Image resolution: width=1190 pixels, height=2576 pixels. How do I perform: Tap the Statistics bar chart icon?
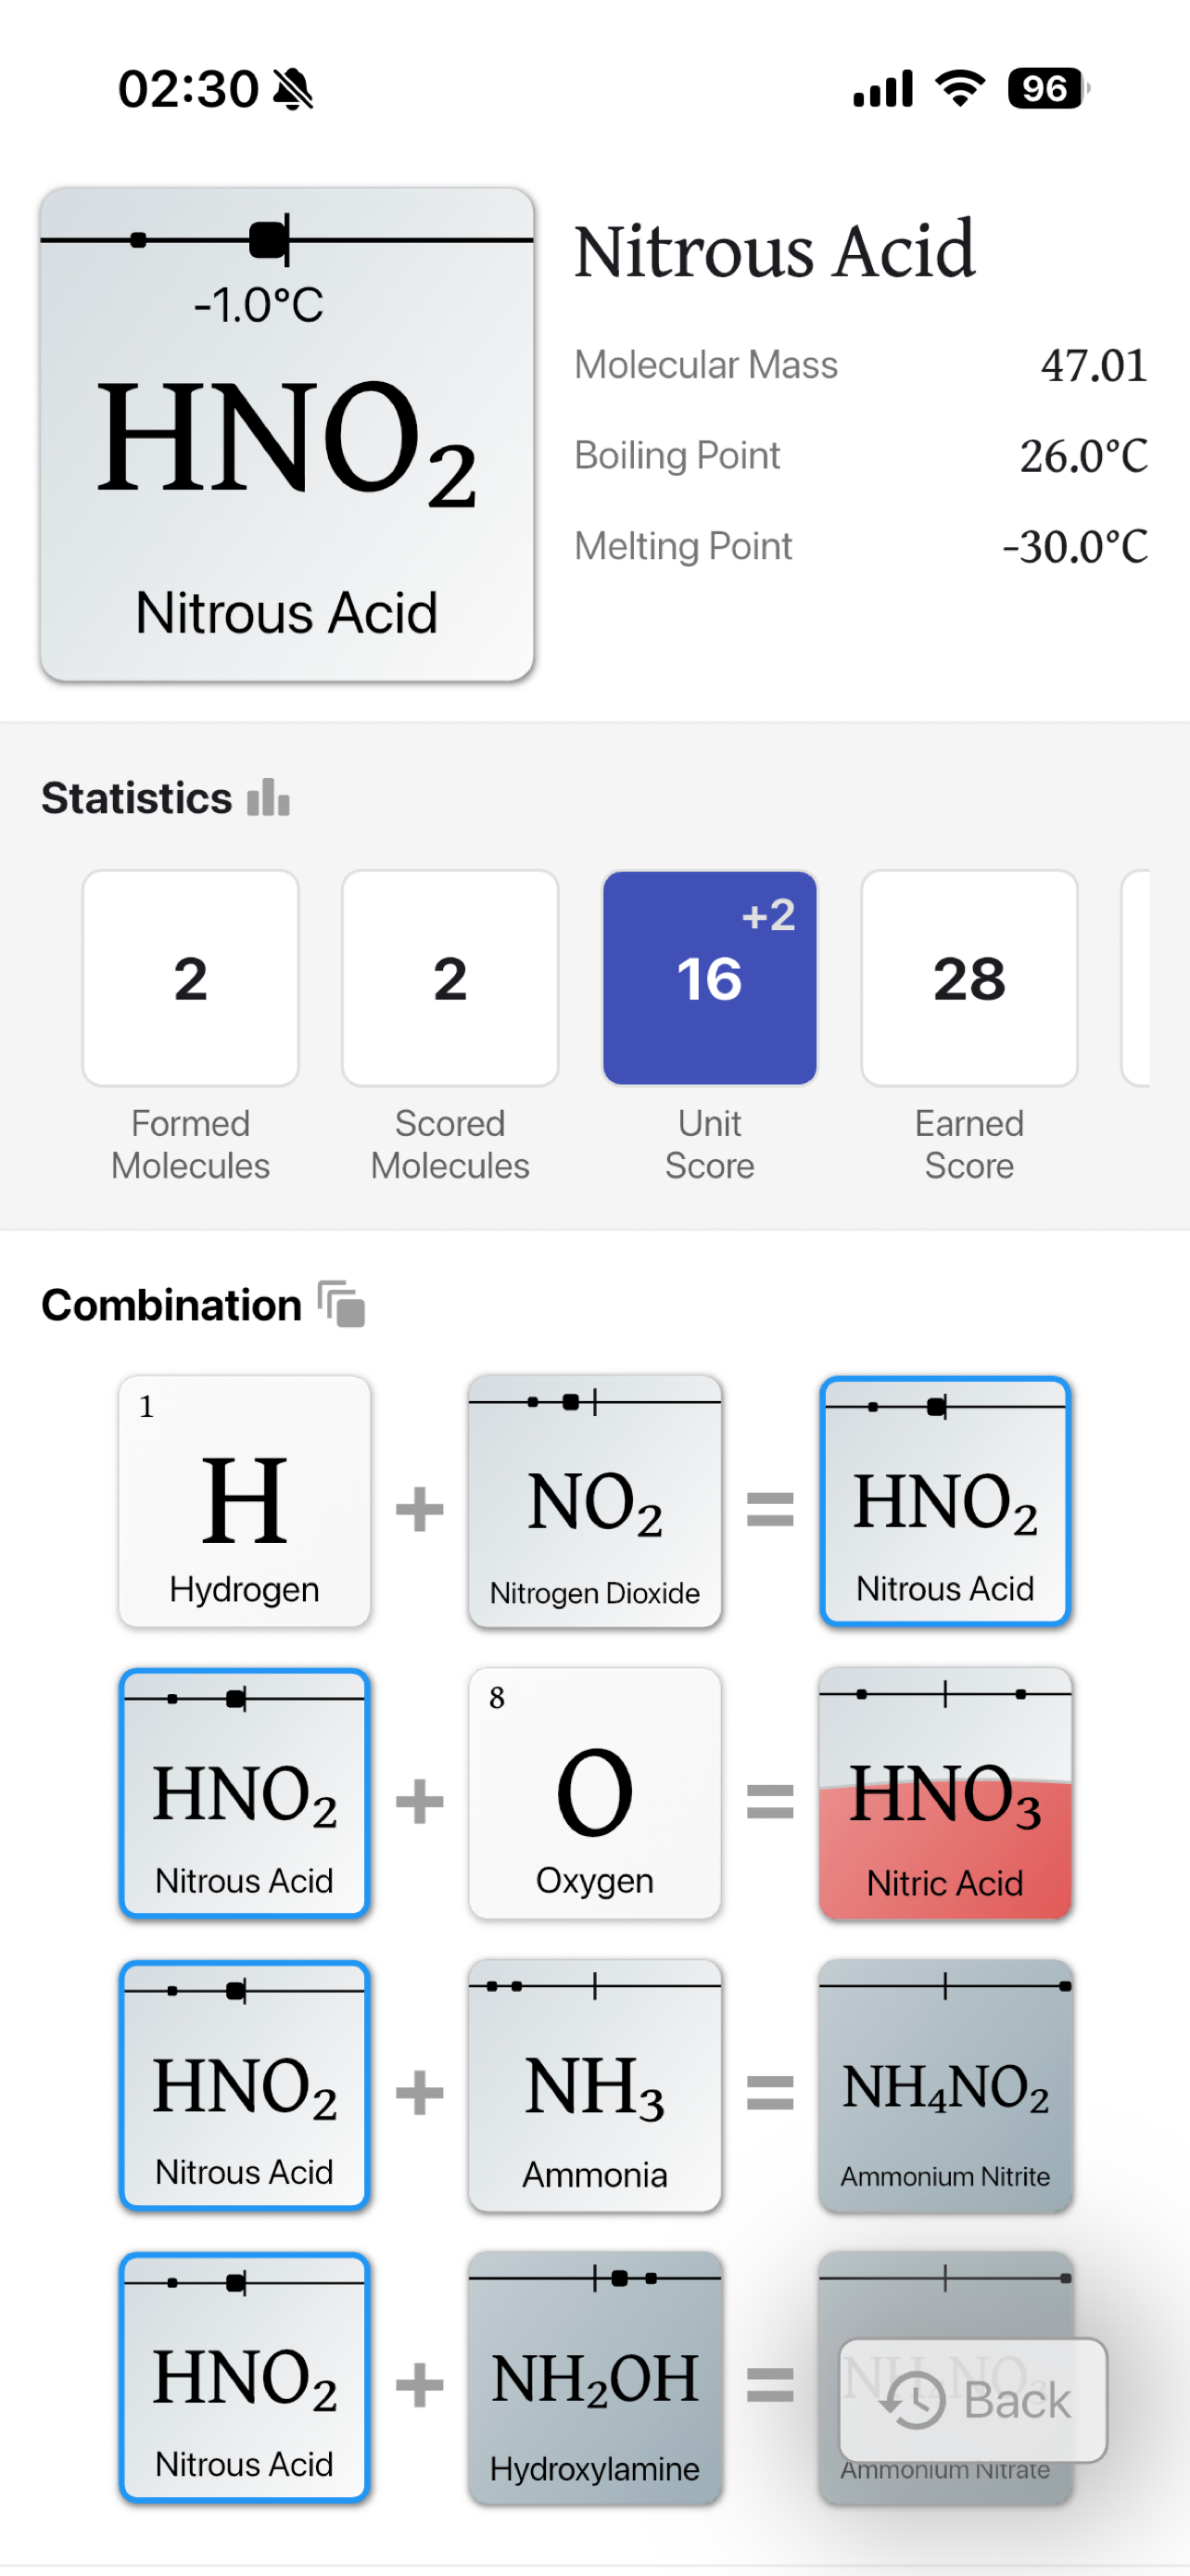(x=269, y=798)
